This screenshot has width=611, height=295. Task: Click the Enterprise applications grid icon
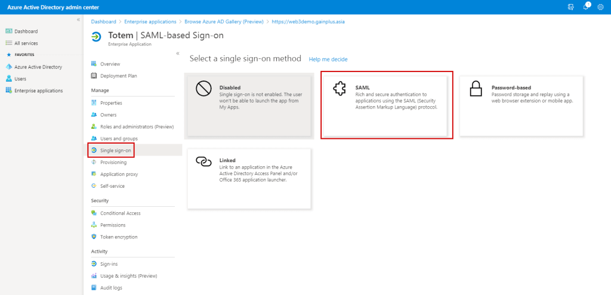pyautogui.click(x=9, y=91)
